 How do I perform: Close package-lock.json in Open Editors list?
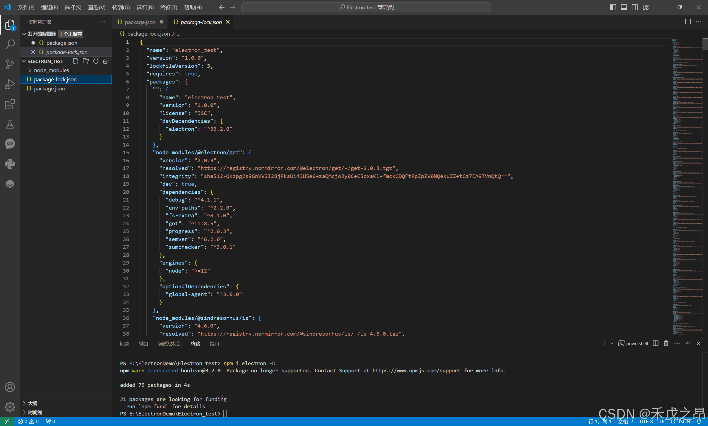coord(33,52)
